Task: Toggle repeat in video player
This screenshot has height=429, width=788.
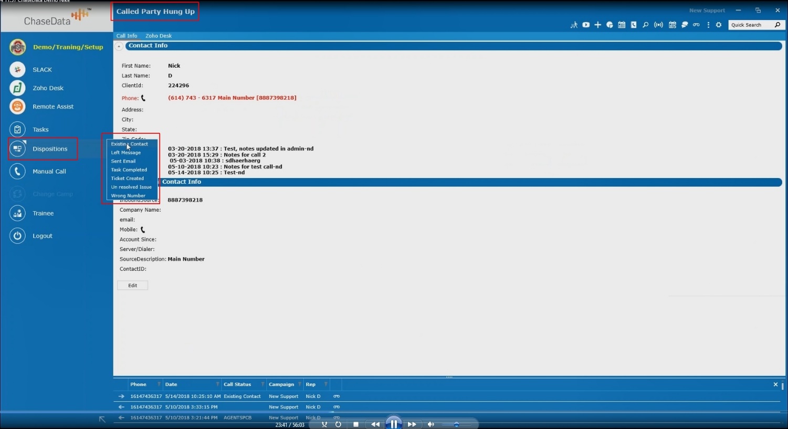Action: click(x=338, y=424)
